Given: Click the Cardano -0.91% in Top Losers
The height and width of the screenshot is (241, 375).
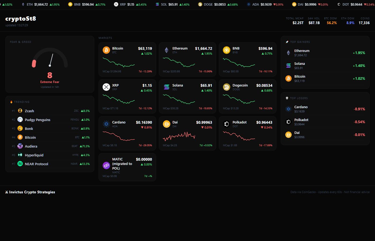Looking at the screenshot, I should (x=359, y=109).
